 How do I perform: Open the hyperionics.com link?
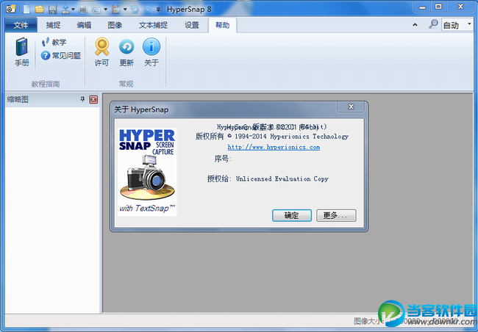pos(274,147)
